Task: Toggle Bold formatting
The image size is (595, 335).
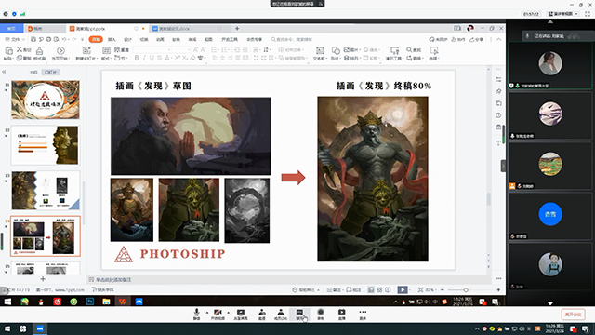Action: (137, 58)
